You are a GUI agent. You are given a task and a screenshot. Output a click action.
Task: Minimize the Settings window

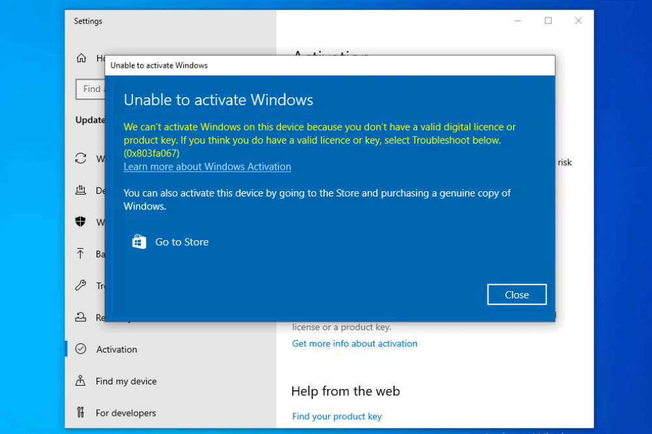click(518, 21)
